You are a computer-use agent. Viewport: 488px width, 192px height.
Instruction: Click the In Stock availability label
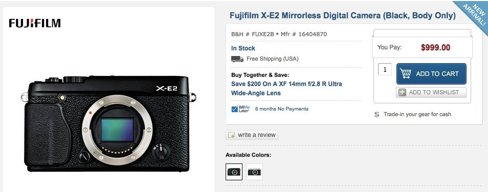coord(243,48)
